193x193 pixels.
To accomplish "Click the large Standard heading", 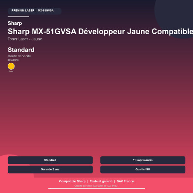I will click(21, 50).
